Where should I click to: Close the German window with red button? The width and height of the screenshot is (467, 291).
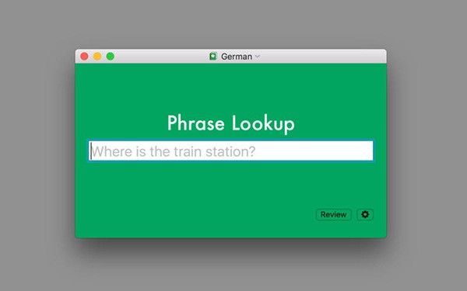tap(84, 56)
